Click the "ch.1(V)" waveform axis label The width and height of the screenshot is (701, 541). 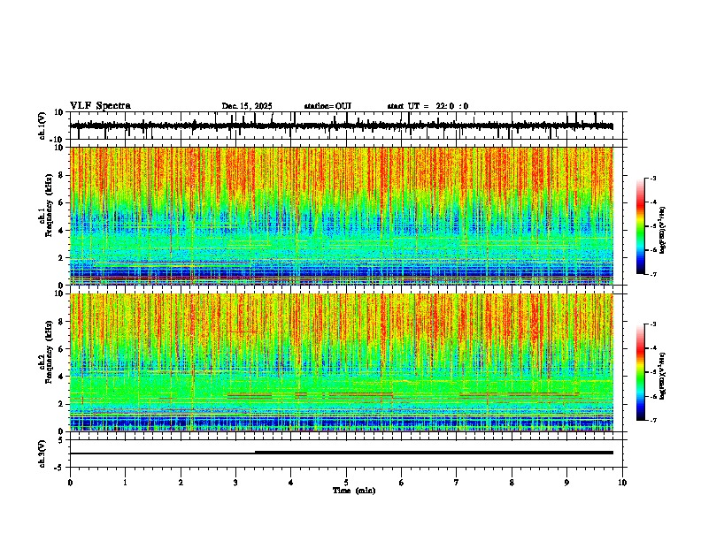(42, 126)
